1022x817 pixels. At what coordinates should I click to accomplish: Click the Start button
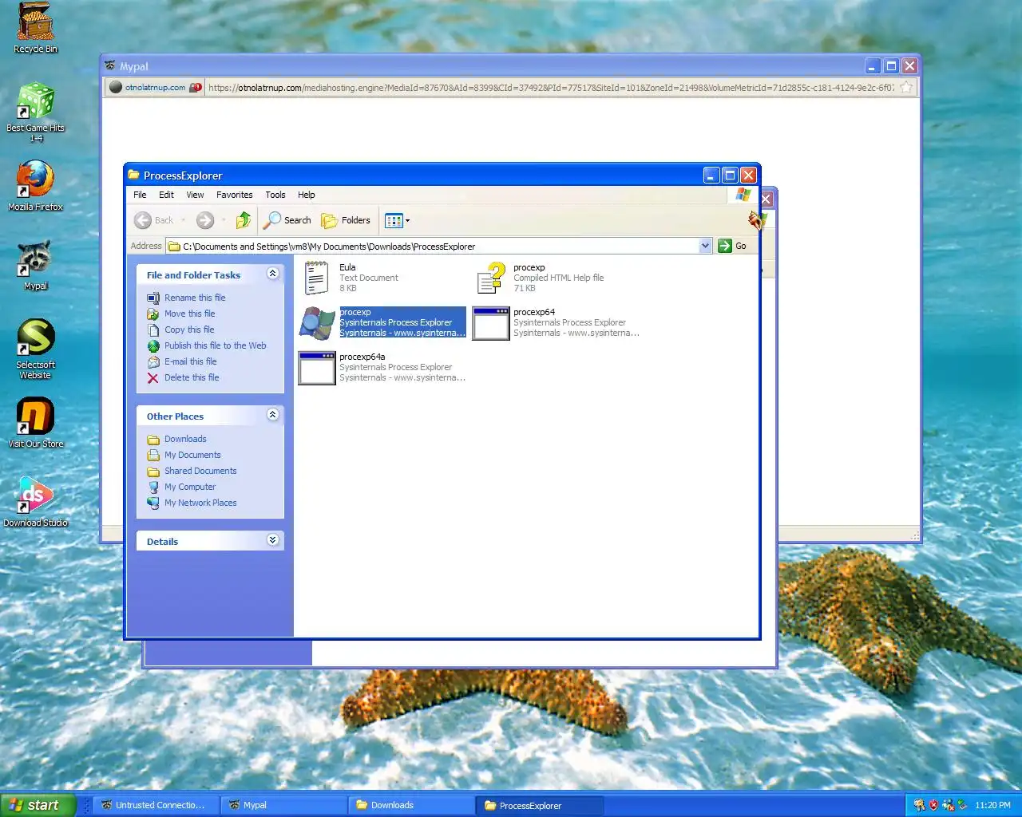[38, 805]
